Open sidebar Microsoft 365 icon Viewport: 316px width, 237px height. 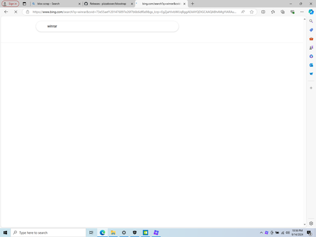pyautogui.click(x=311, y=56)
